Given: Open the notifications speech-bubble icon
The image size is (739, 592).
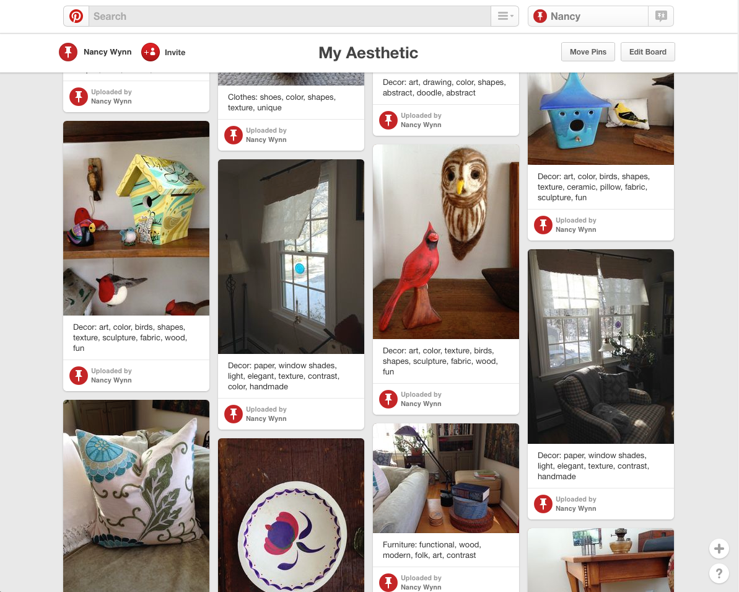Looking at the screenshot, I should point(661,16).
